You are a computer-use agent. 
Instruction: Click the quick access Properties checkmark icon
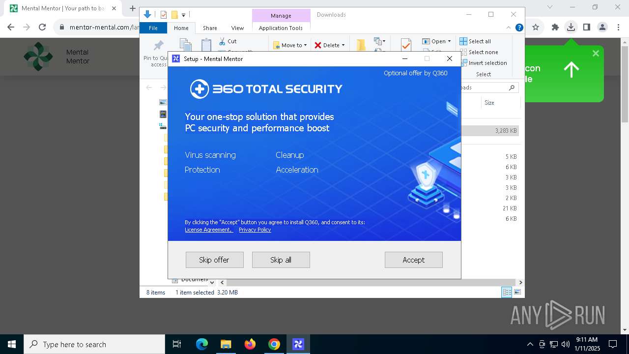[x=164, y=15]
